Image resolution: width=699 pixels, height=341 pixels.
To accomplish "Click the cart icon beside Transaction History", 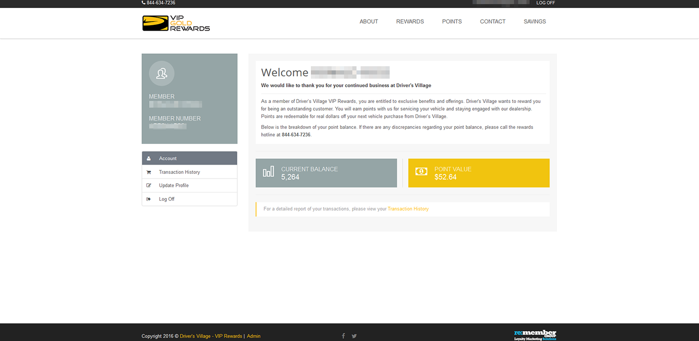I will (x=149, y=172).
